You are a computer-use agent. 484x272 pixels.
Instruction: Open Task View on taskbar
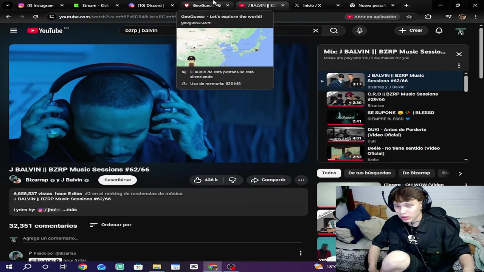pyautogui.click(x=64, y=267)
